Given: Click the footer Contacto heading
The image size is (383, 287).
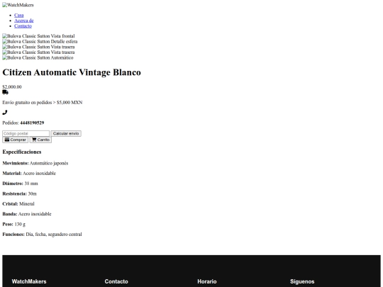Looking at the screenshot, I should (116, 281).
